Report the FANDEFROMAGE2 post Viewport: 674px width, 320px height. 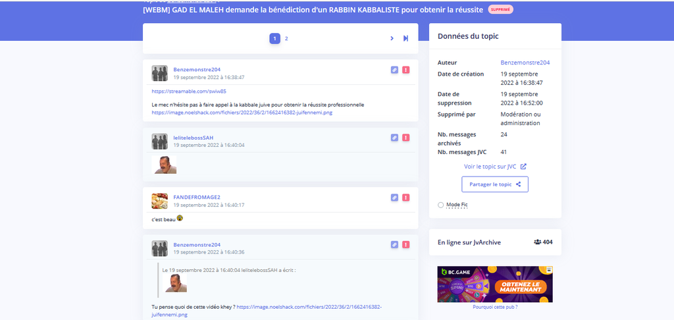(405, 198)
